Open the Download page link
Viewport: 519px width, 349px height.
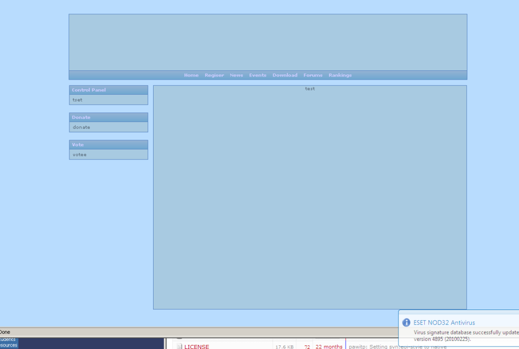pos(285,75)
